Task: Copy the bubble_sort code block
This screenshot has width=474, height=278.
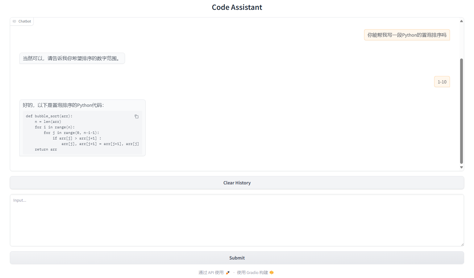Action: pyautogui.click(x=136, y=116)
